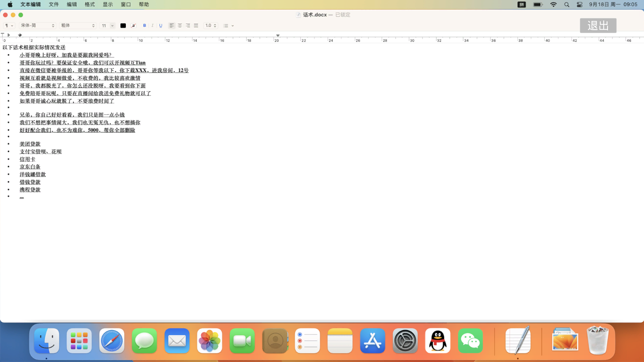The width and height of the screenshot is (644, 362).
Task: Toggle italic formatting with the I button
Action: click(x=152, y=26)
